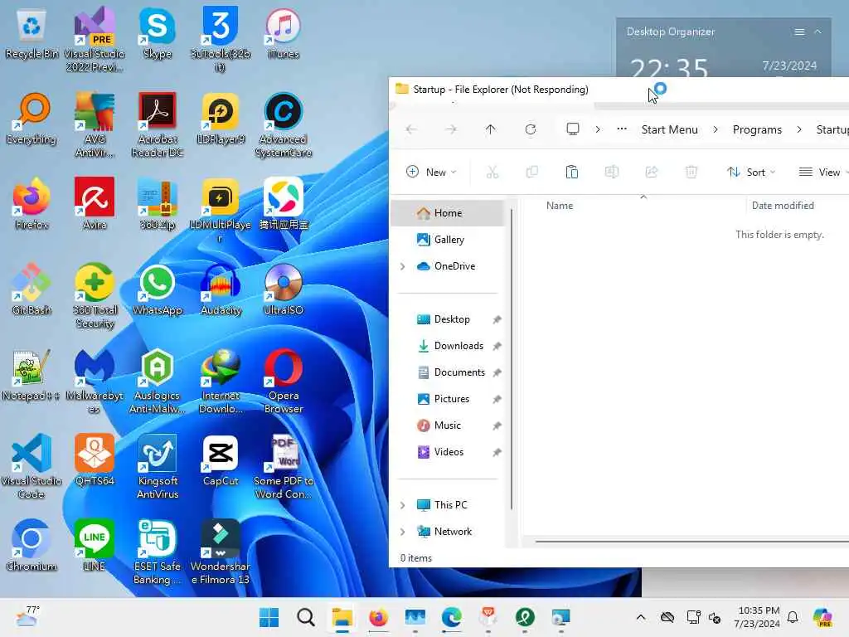Select the Everything search shortcut
The width and height of the screenshot is (849, 637).
coord(32,119)
